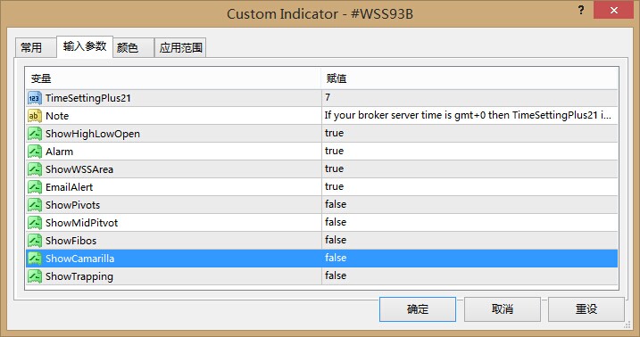640x337 pixels.
Task: Select the ShowTrapping variable name
Action: 79,276
